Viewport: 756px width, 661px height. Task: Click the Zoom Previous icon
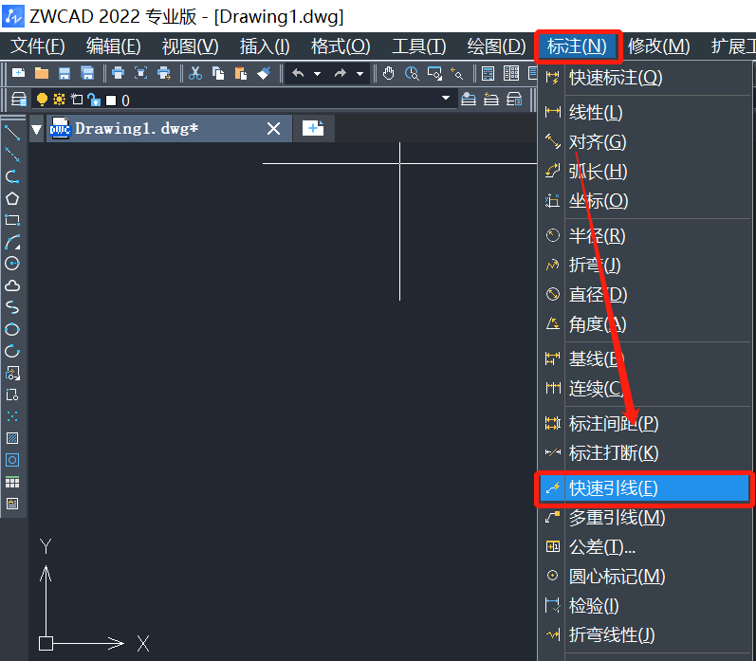coord(457,73)
